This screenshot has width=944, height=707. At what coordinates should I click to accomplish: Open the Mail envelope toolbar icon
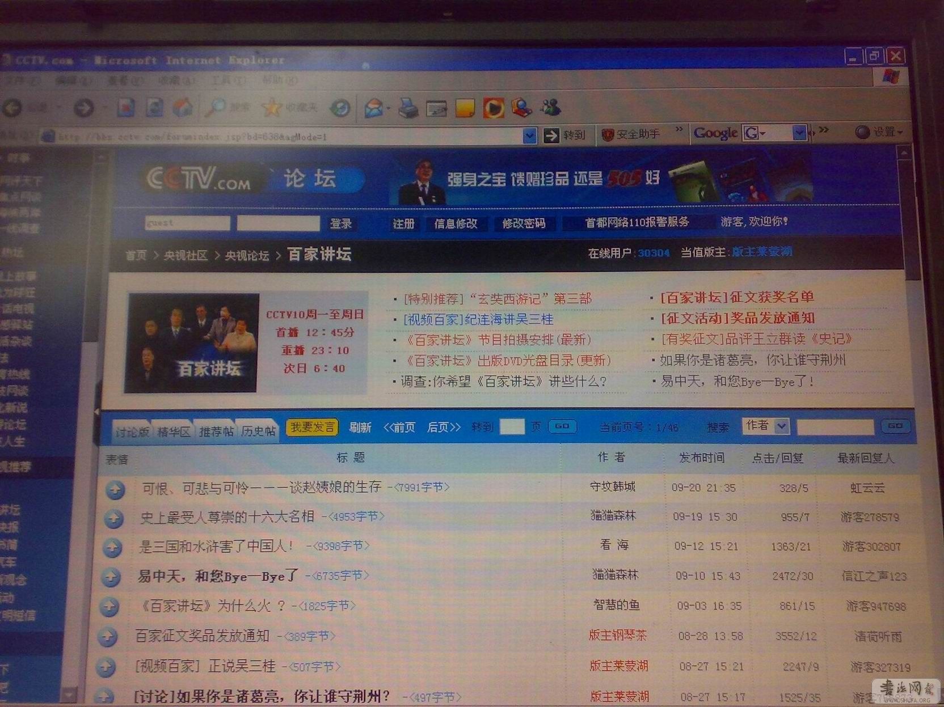coord(373,108)
